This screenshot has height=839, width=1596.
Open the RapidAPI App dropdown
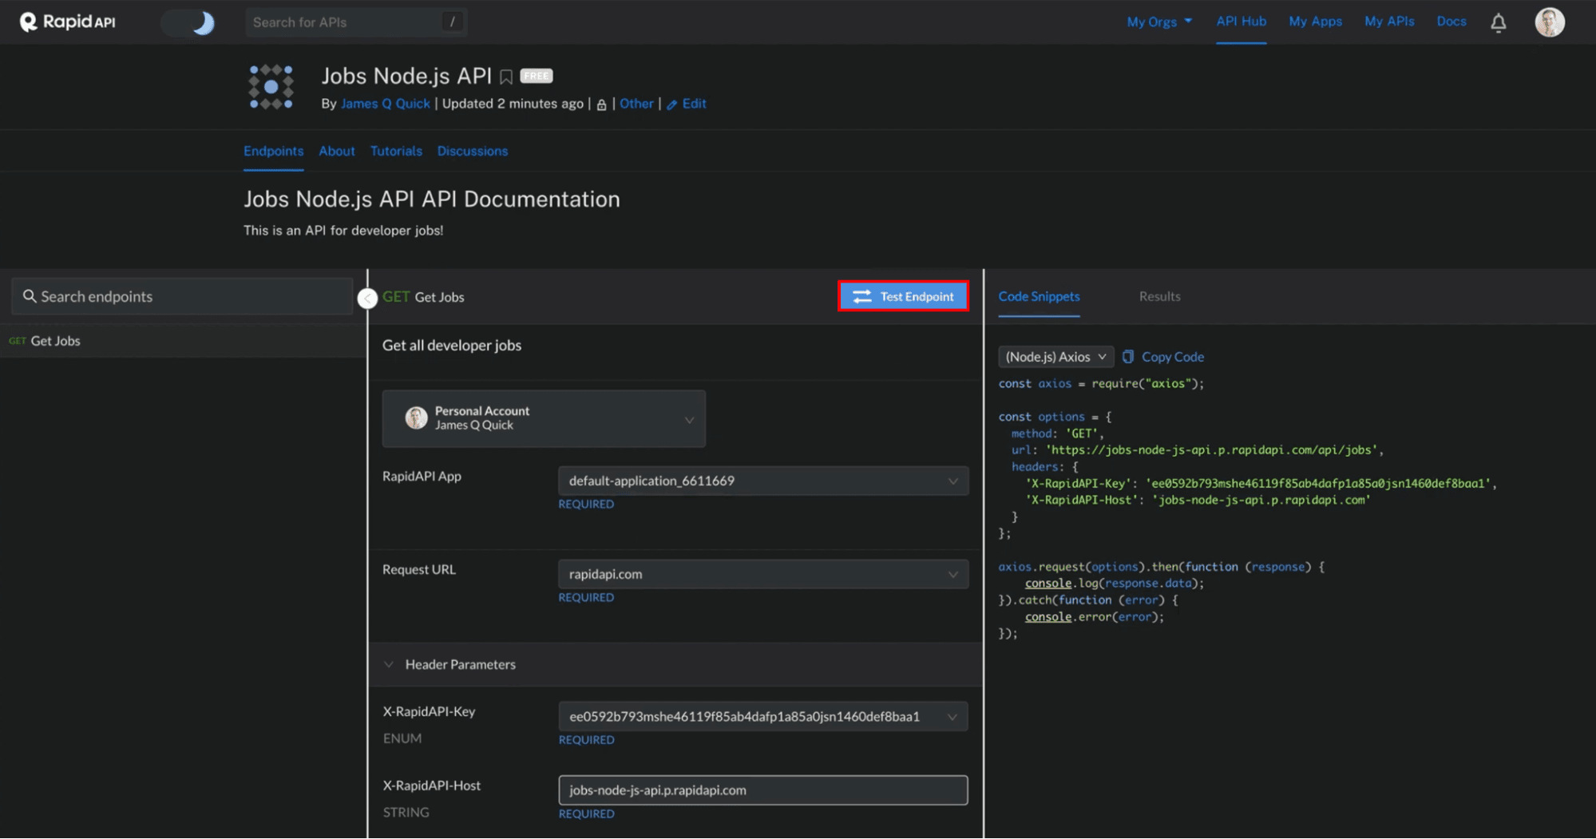[763, 481]
